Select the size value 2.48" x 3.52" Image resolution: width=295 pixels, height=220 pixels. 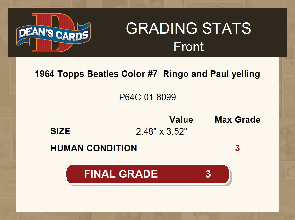click(162, 132)
